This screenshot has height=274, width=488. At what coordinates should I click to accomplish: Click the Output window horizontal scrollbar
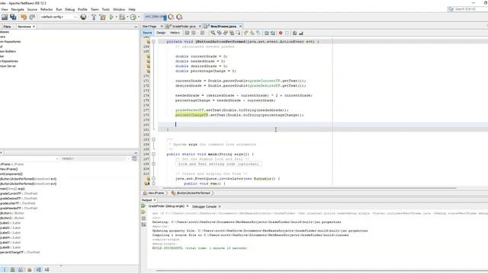click(322, 271)
